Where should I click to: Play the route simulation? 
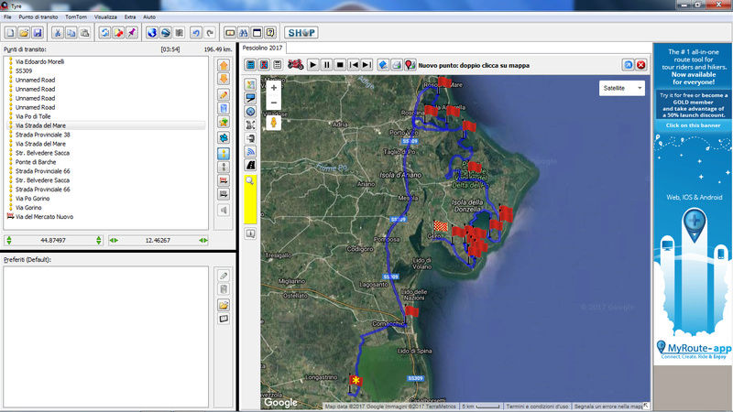[313, 65]
